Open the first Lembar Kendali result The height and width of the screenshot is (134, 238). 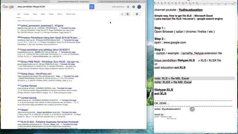pos(29,86)
